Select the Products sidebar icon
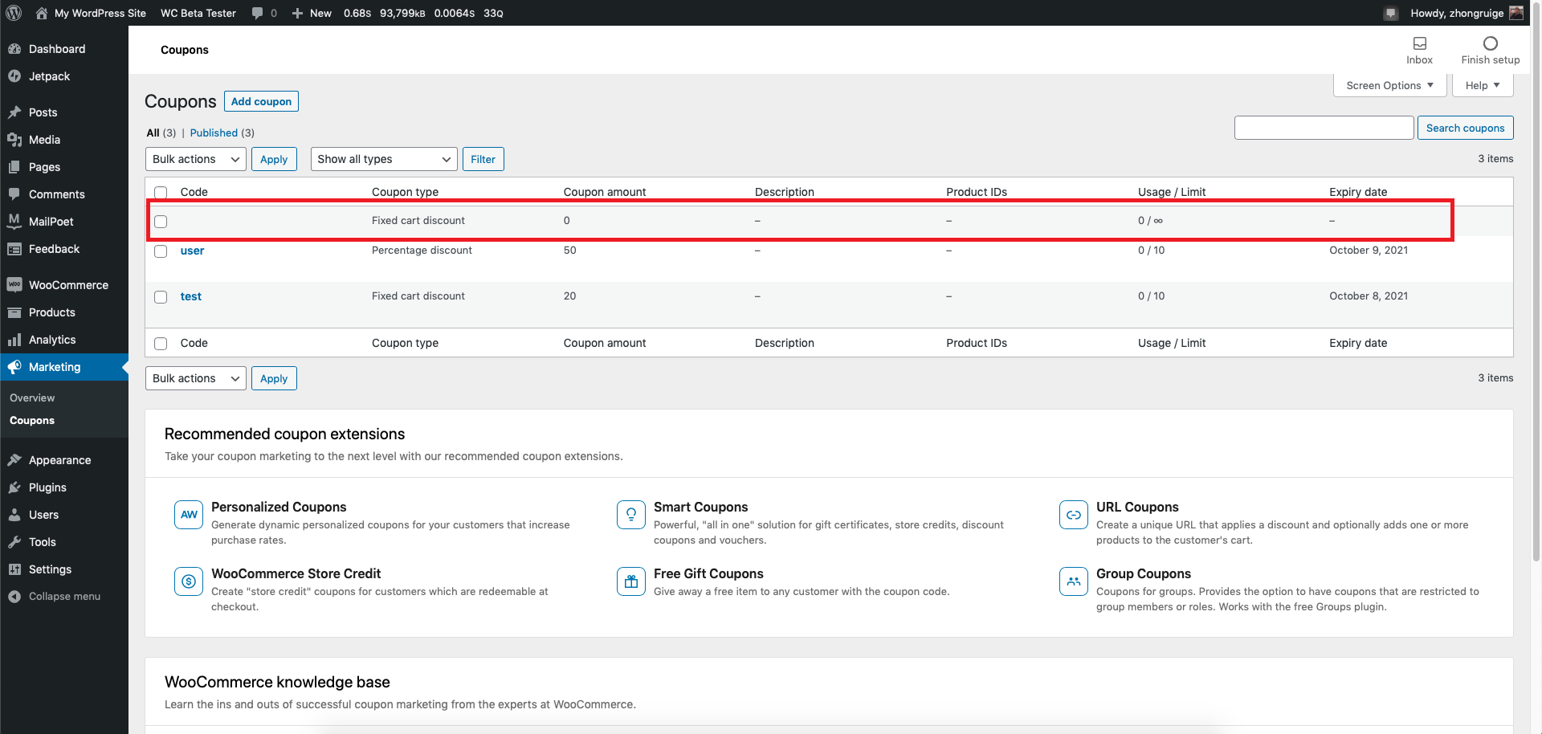 (x=16, y=312)
